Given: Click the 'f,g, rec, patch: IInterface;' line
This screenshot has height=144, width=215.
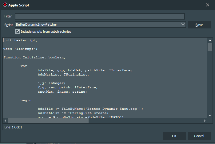Looking at the screenshot, I should (68, 87).
